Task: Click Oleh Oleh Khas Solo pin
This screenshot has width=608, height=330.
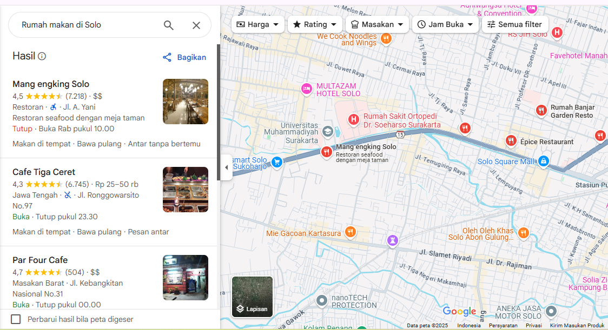Action: point(524,233)
